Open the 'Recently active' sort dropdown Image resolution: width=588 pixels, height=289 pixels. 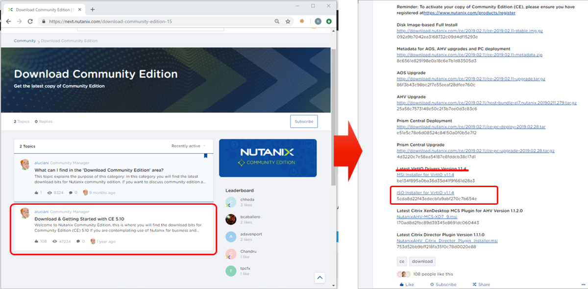pyautogui.click(x=189, y=146)
